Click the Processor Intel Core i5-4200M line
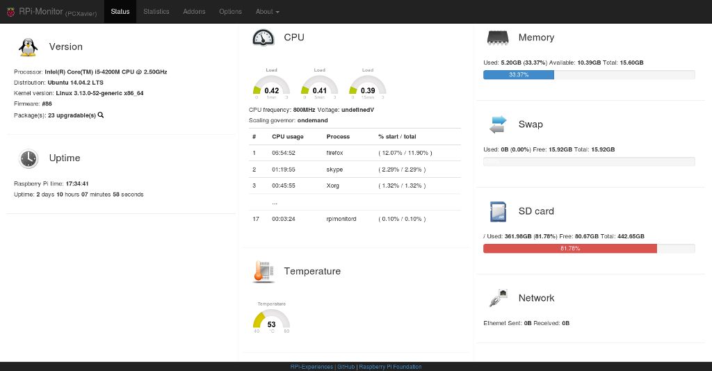Screen dimensions: 712x371 click(90, 72)
